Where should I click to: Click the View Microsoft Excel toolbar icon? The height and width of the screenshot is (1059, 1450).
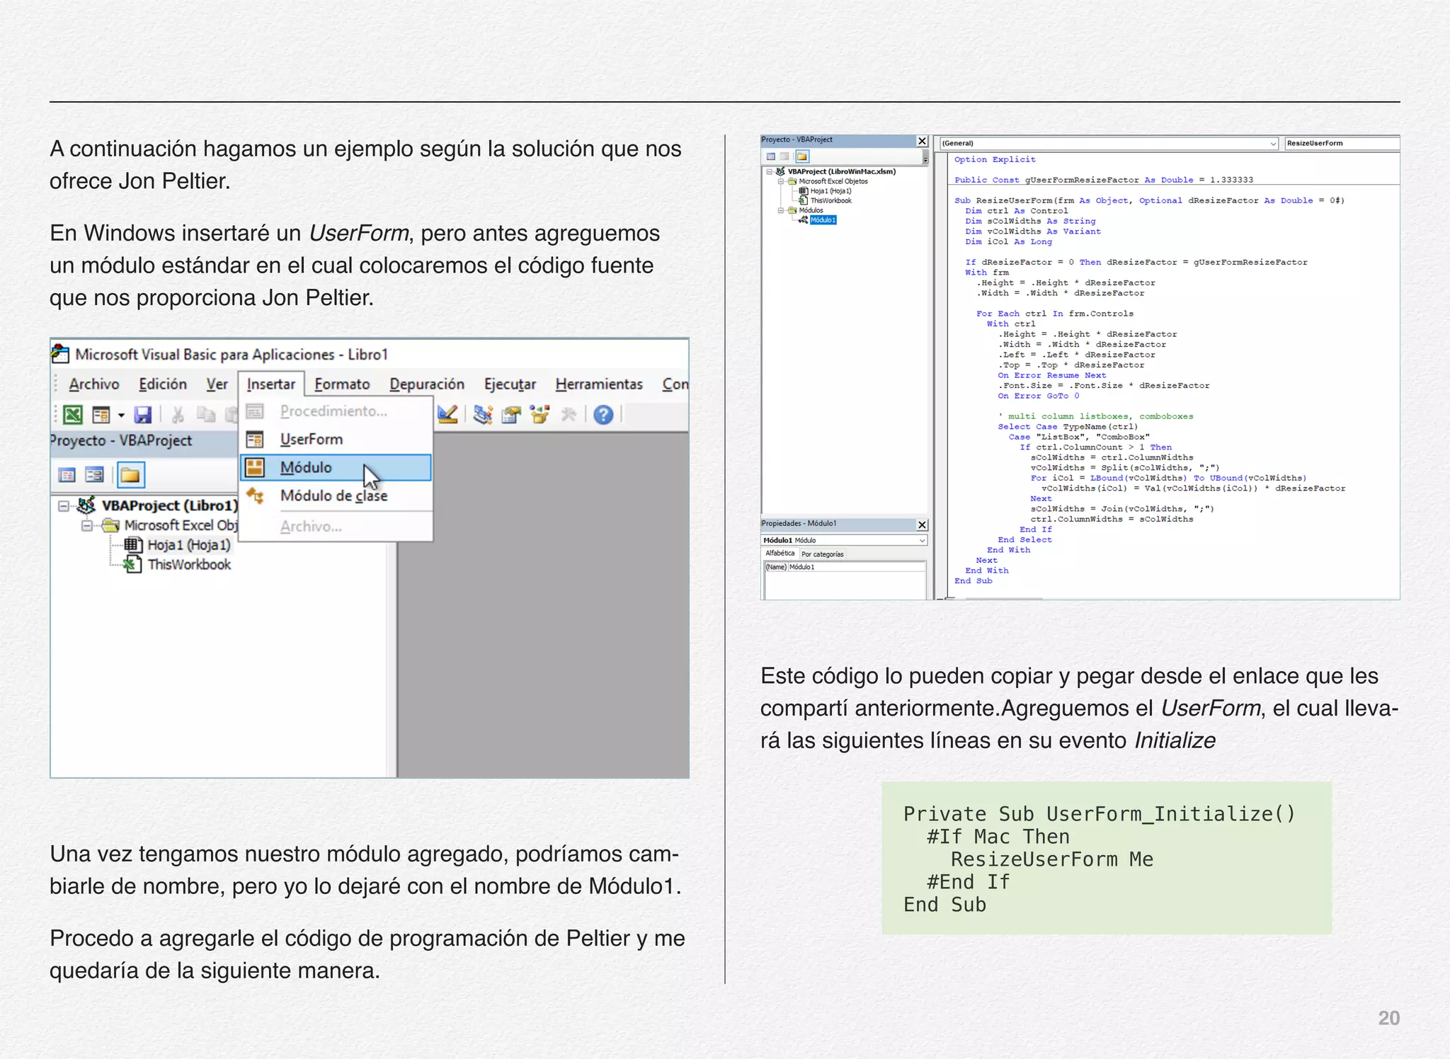coord(73,414)
